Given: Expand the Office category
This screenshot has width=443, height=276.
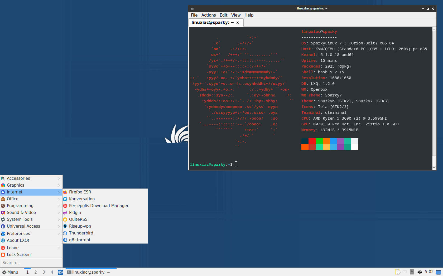Looking at the screenshot, I should pyautogui.click(x=31, y=199).
